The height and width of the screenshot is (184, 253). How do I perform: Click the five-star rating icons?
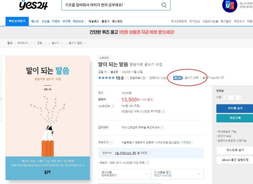coord(106,78)
